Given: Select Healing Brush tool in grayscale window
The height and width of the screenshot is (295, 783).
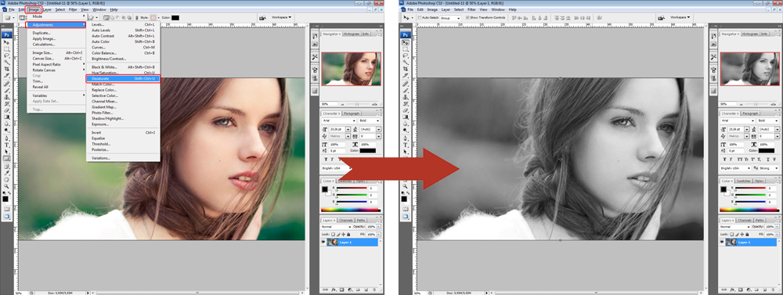Looking at the screenshot, I should [x=406, y=83].
